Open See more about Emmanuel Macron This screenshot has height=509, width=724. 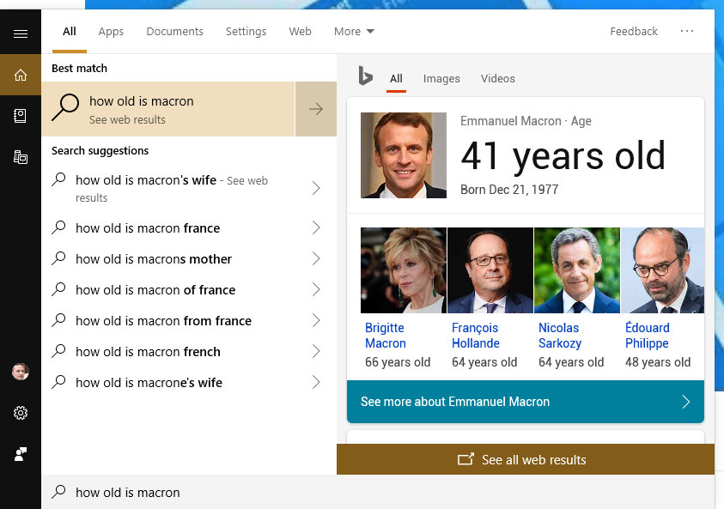(x=526, y=402)
